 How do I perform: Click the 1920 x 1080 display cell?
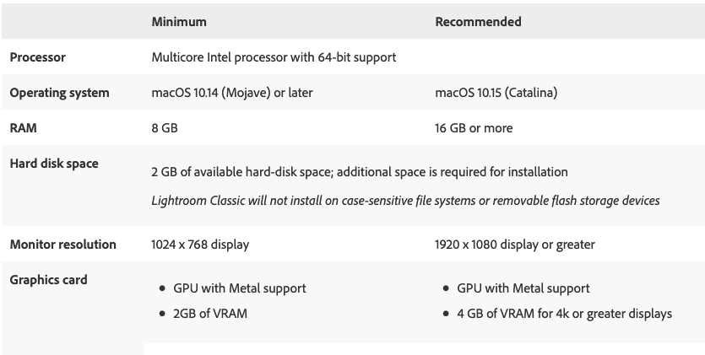tap(515, 245)
